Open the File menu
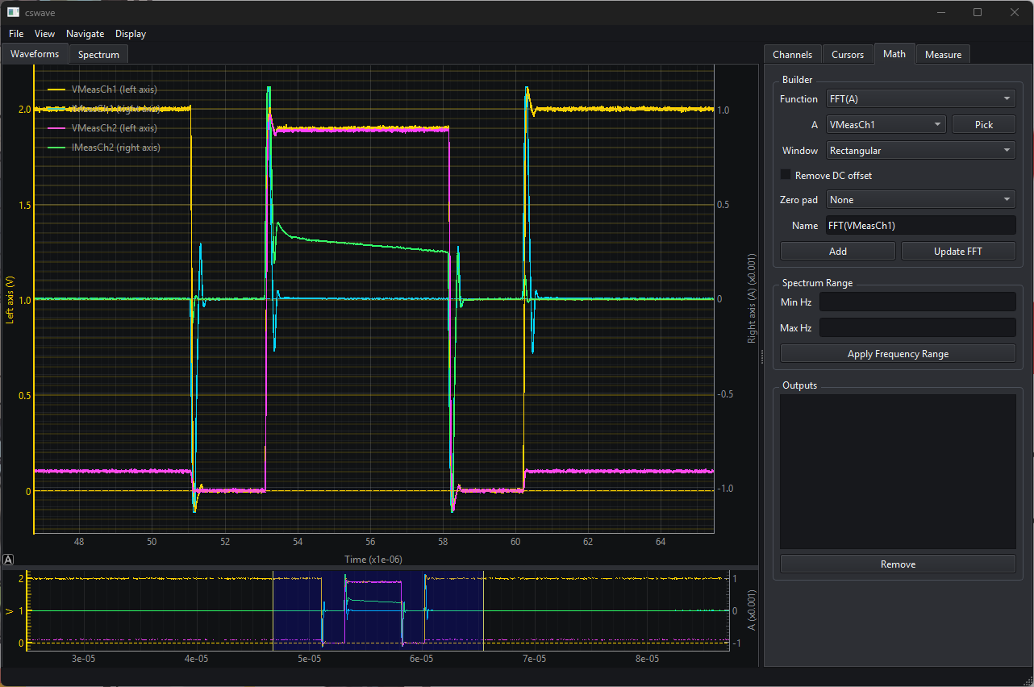Screen dimensions: 1034x687 tap(16, 34)
